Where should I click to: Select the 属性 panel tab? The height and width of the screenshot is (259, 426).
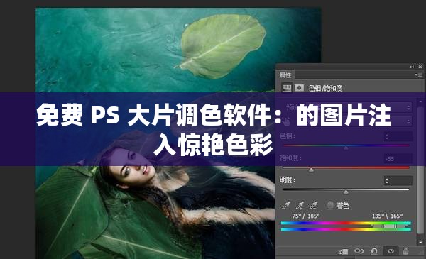click(285, 75)
